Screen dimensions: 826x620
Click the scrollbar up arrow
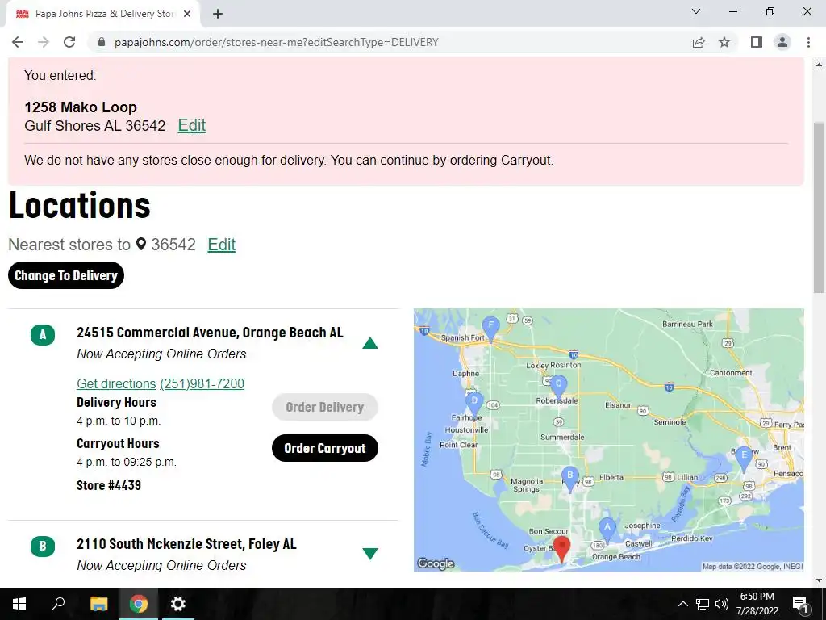[819, 65]
